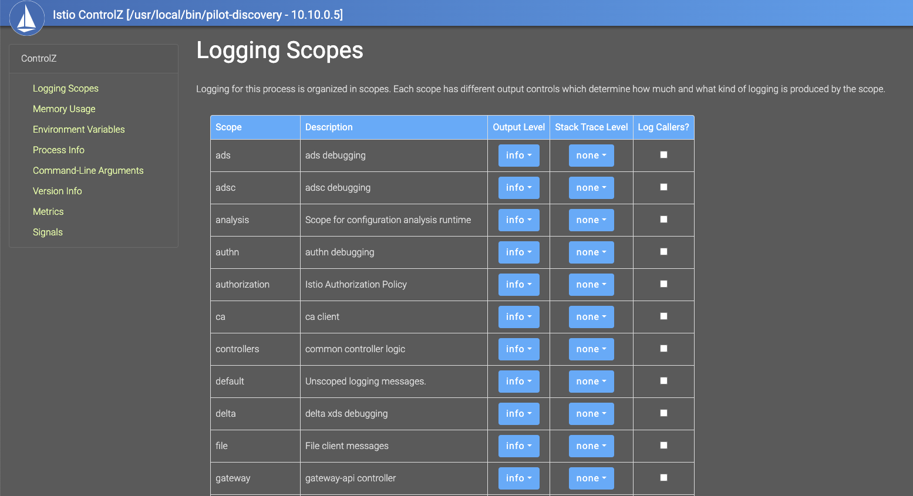This screenshot has height=496, width=913.
Task: Go to Memory Usage page
Action: tap(64, 109)
